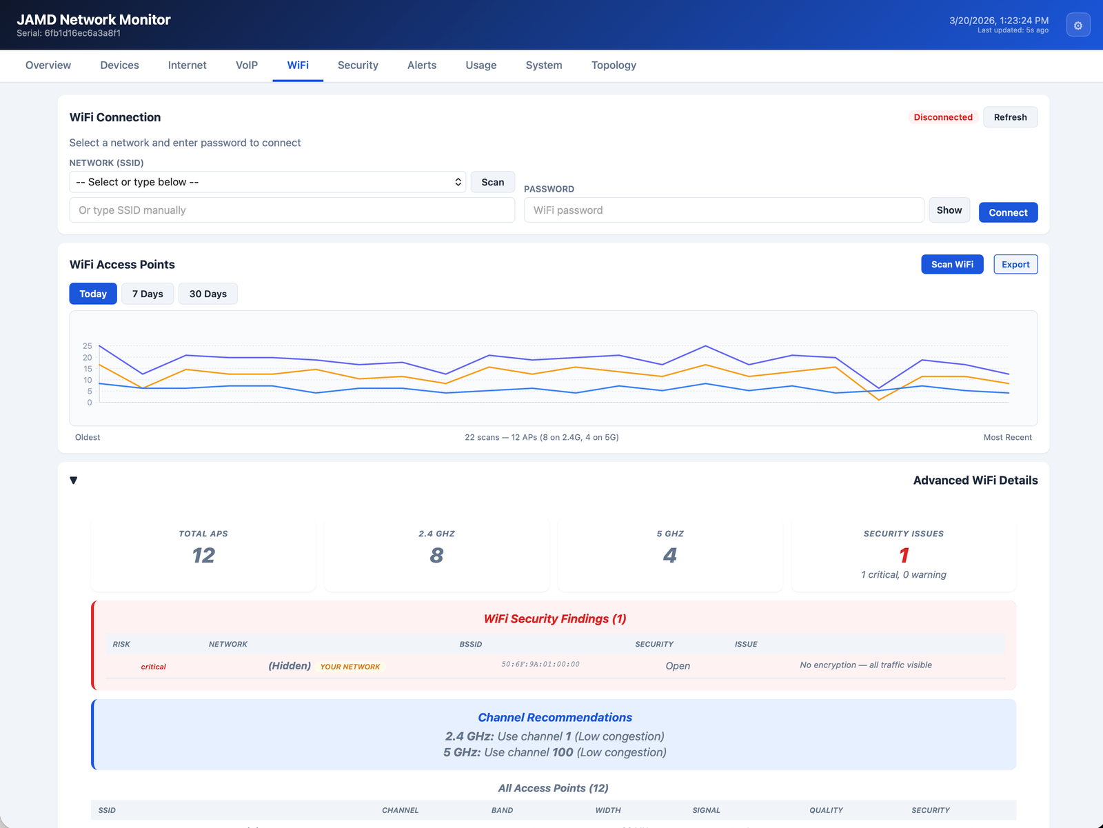The width and height of the screenshot is (1103, 828).
Task: Open the settings gear icon
Action: point(1078,26)
